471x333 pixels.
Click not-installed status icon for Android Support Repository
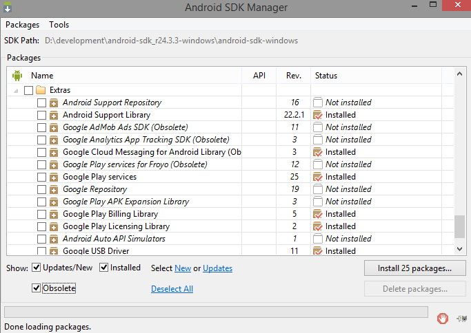(x=317, y=103)
